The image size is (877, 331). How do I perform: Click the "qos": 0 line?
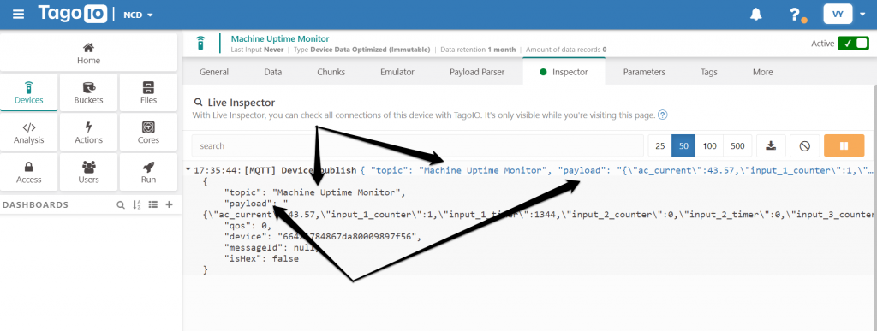[x=248, y=226]
